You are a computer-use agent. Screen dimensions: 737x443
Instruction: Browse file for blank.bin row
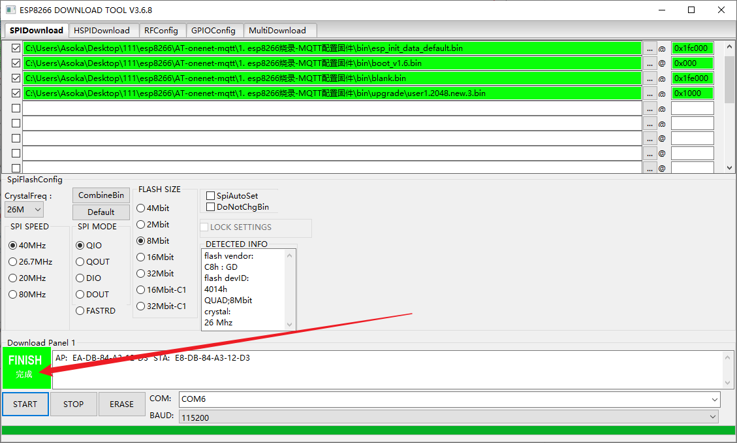tap(650, 78)
